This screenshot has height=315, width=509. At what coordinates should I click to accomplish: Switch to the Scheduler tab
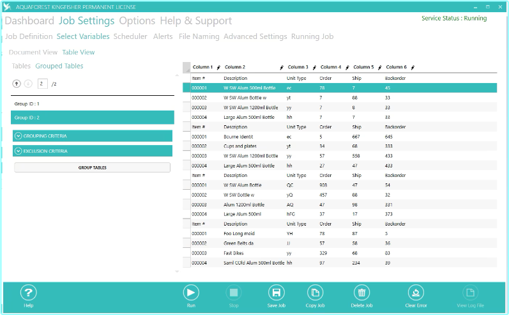click(130, 36)
